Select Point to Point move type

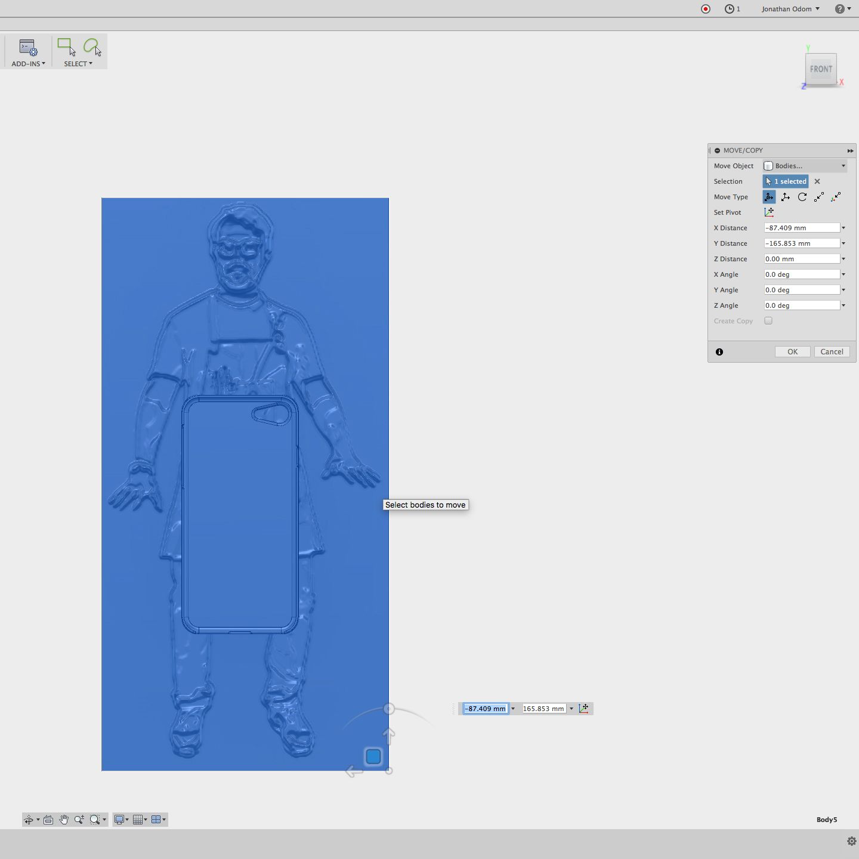(x=819, y=197)
